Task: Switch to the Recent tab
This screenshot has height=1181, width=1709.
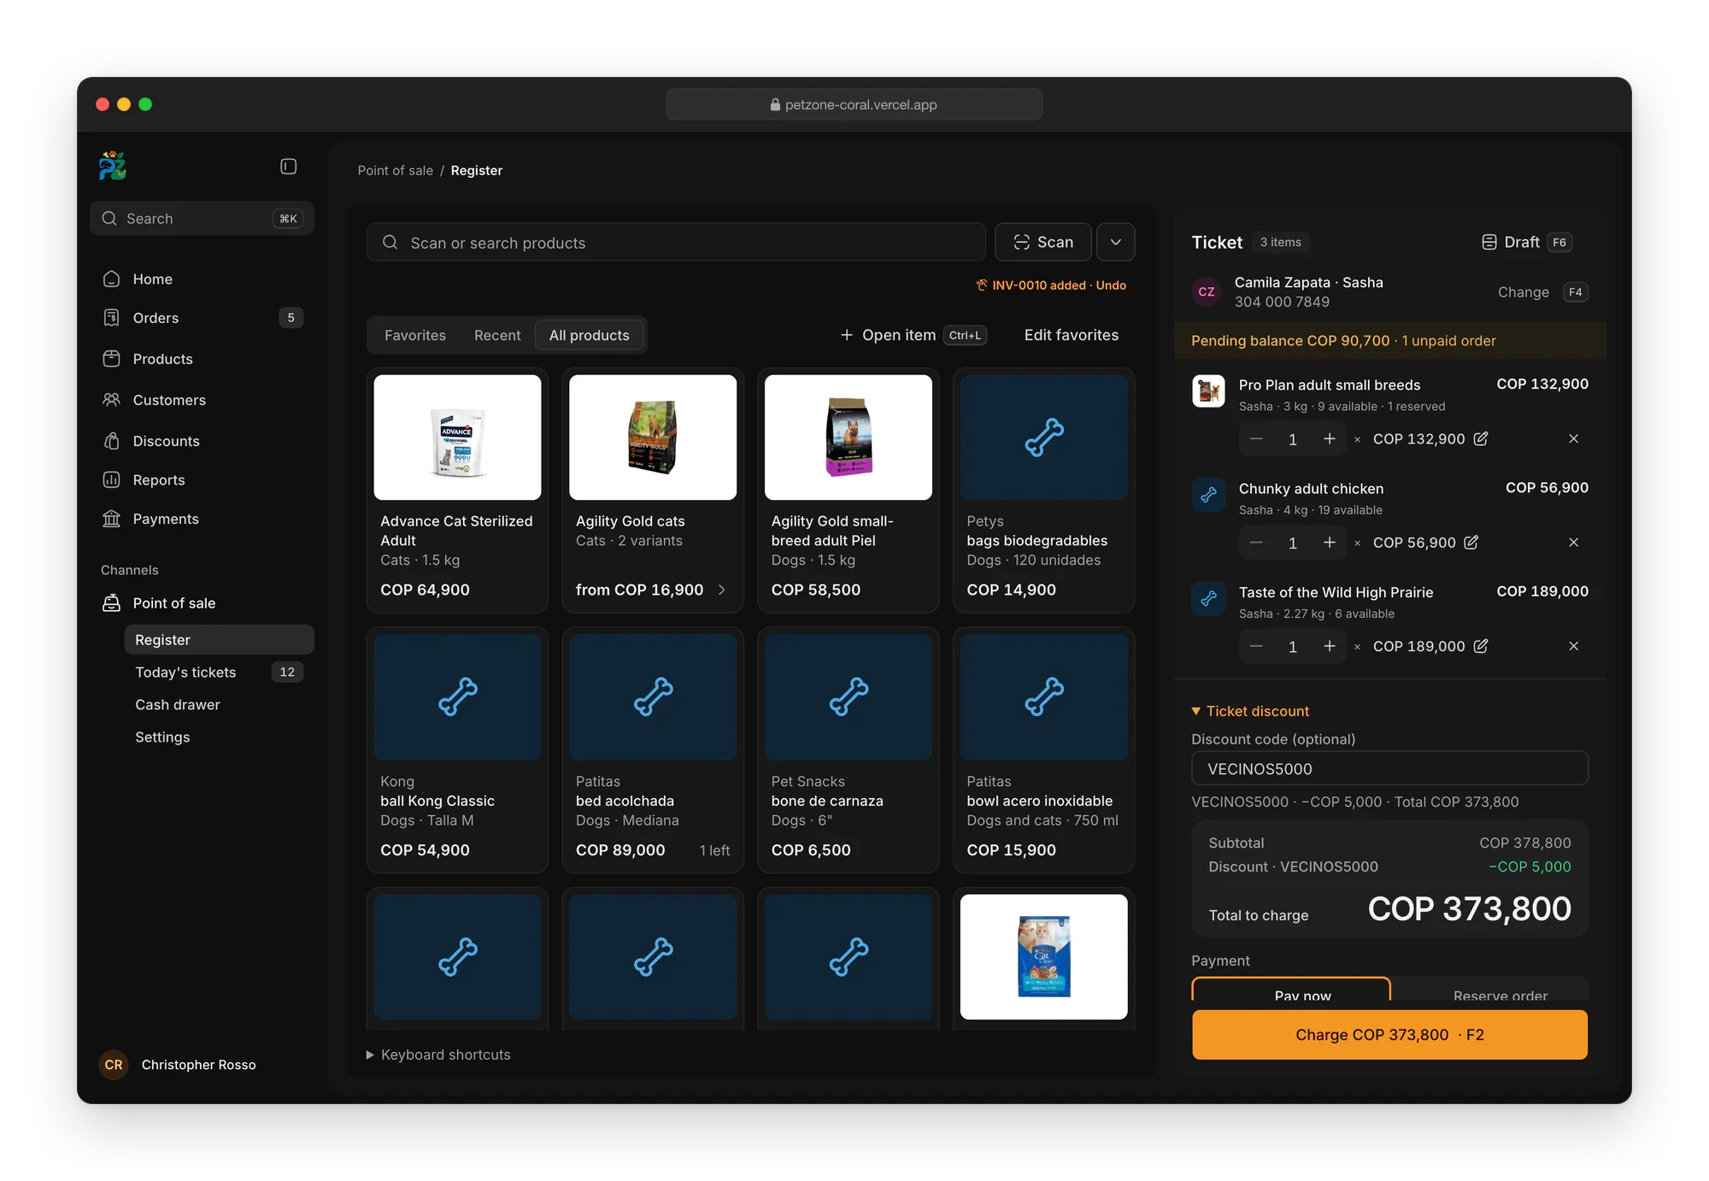Action: (497, 335)
